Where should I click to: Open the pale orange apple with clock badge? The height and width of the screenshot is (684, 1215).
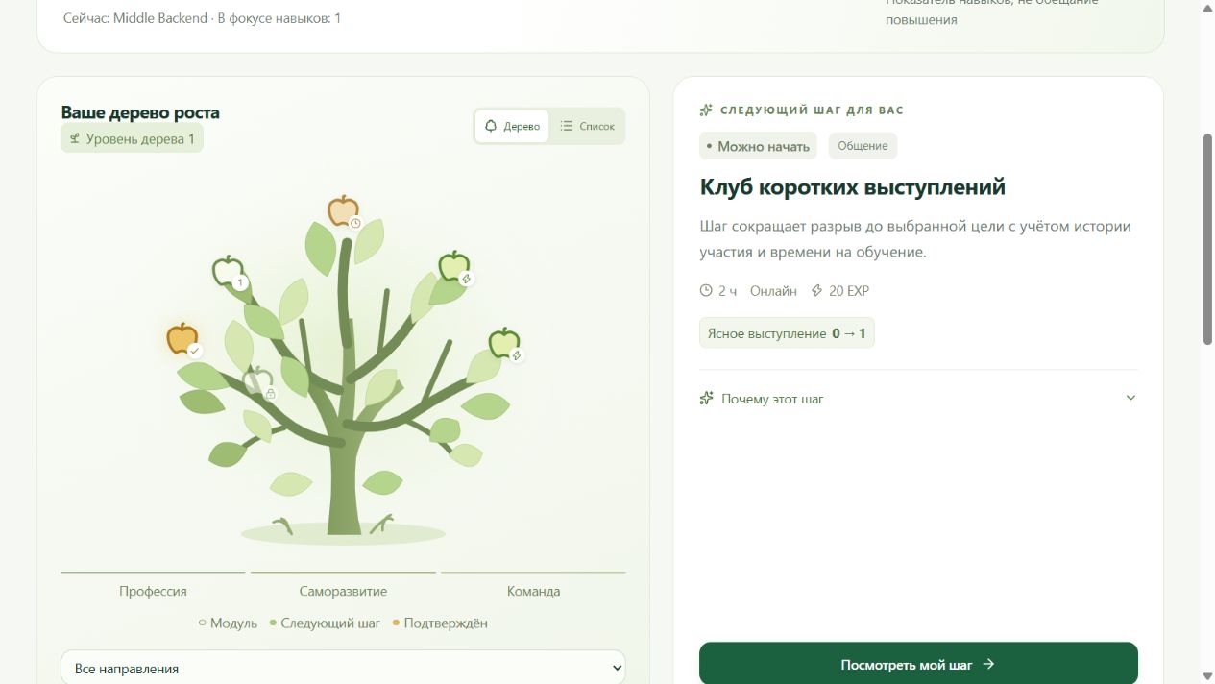pos(343,211)
